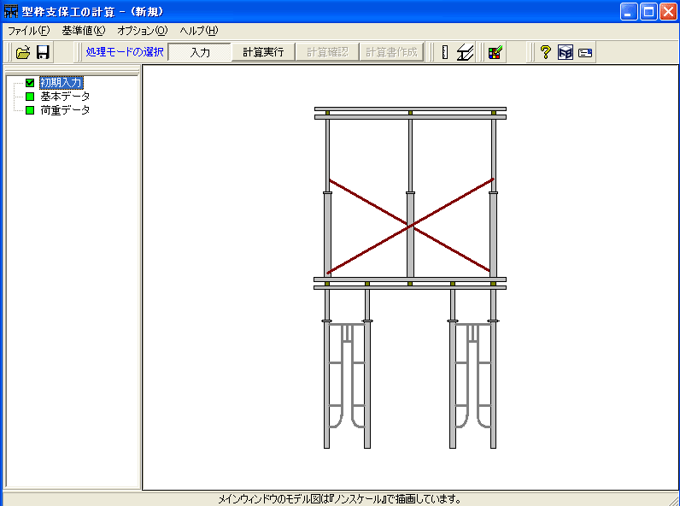
Task: Save using the floppy disk icon
Action: click(43, 52)
